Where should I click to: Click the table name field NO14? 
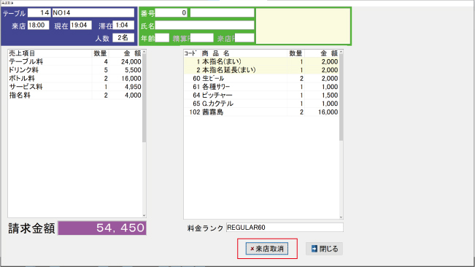click(x=93, y=12)
